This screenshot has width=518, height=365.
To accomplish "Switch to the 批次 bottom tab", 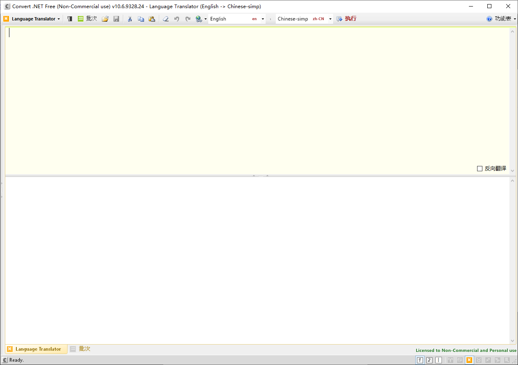I will 80,349.
